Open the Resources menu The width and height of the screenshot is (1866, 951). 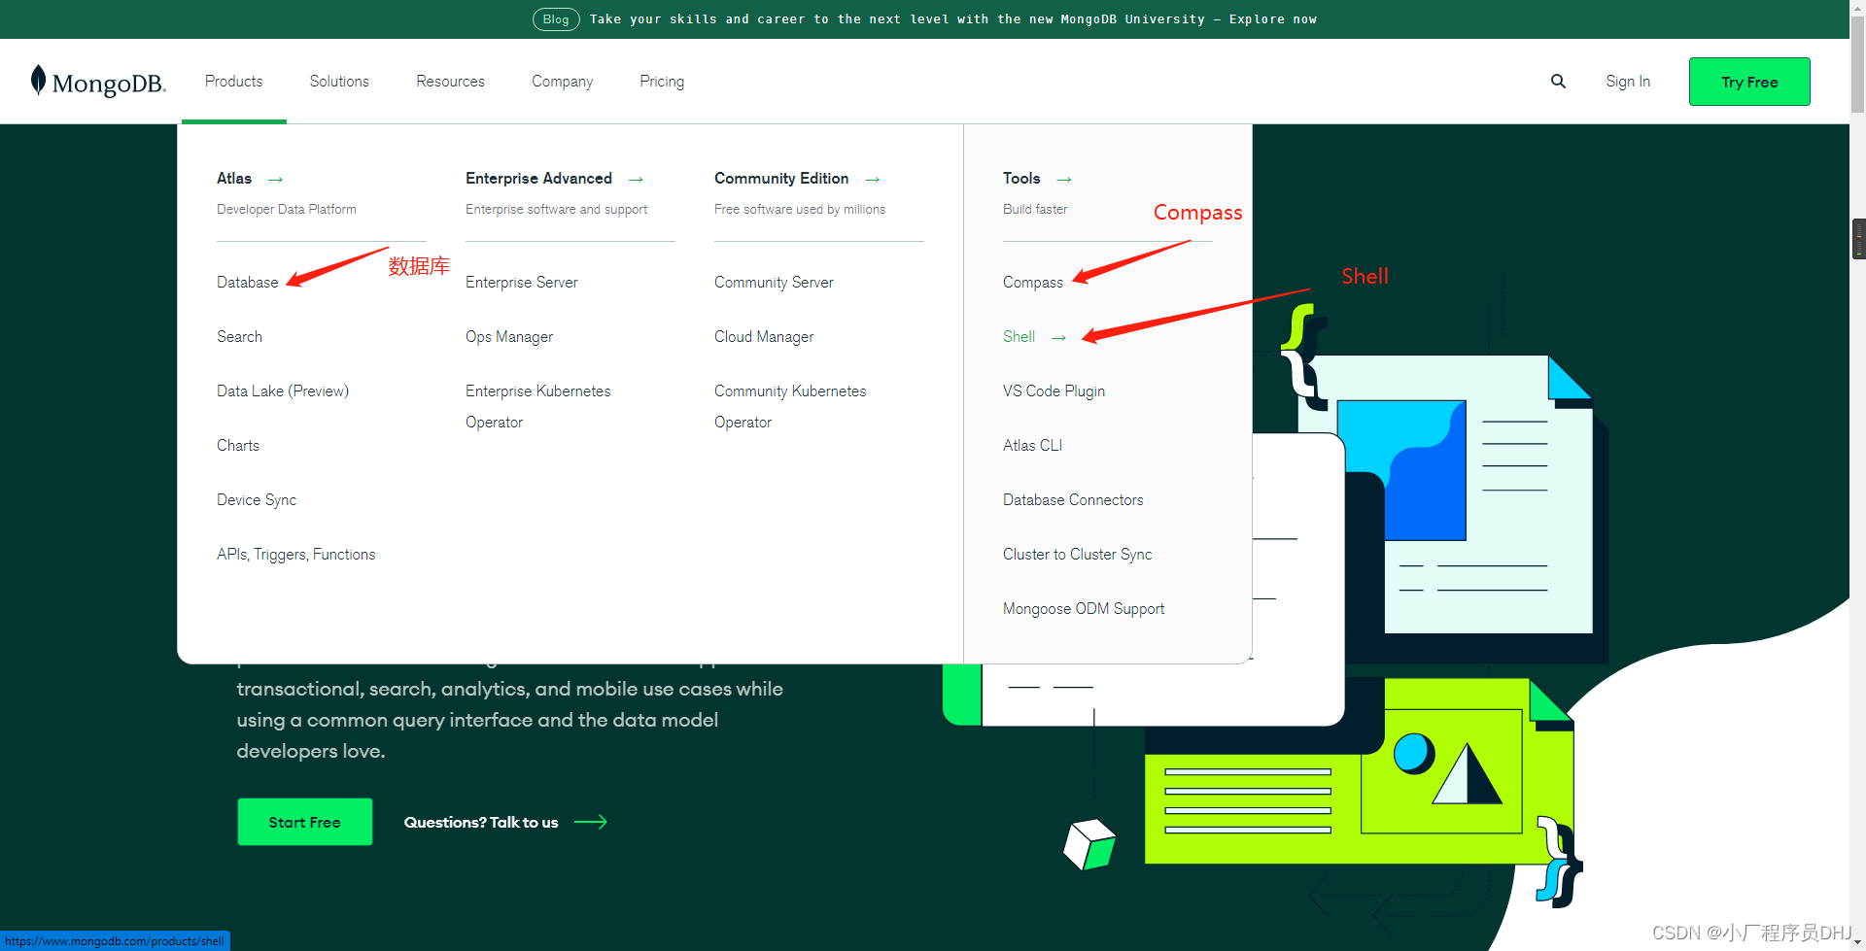pyautogui.click(x=450, y=82)
